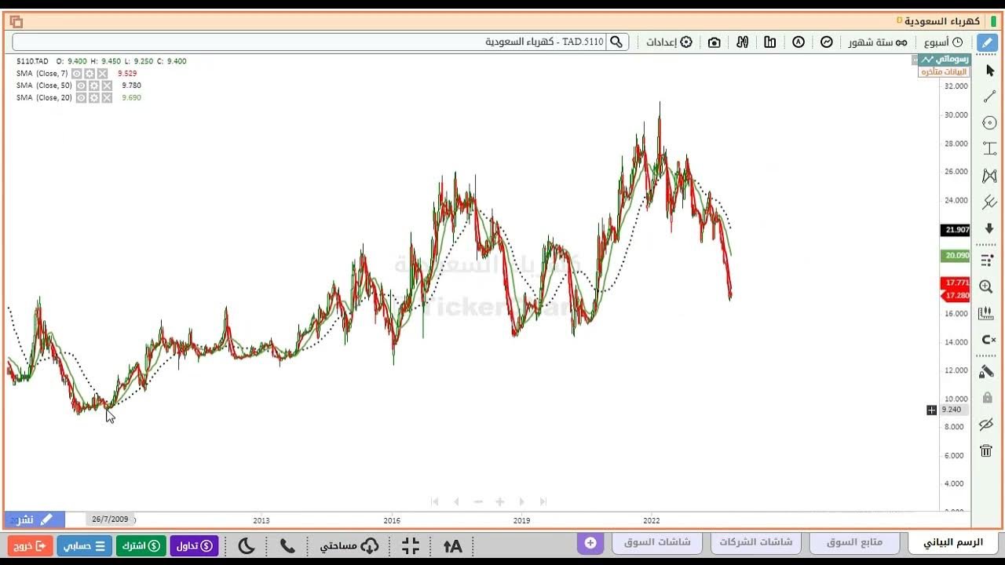The width and height of the screenshot is (1005, 565).
Task: Click the camera screenshot icon
Action: [714, 42]
